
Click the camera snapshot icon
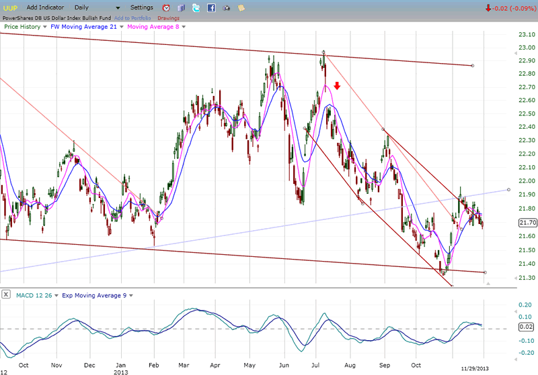[x=226, y=7]
